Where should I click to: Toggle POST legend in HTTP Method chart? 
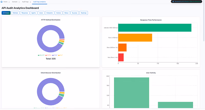point(55,55)
